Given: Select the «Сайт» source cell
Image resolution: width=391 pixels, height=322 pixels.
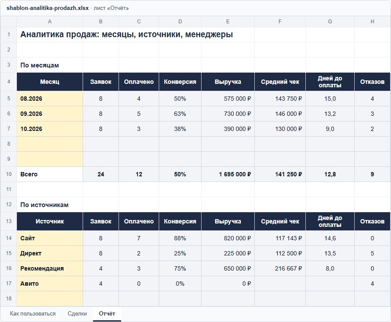Looking at the screenshot, I should pos(50,238).
